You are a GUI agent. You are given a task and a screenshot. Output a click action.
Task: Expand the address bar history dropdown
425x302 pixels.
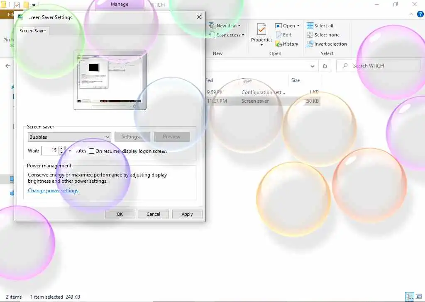tap(312, 66)
